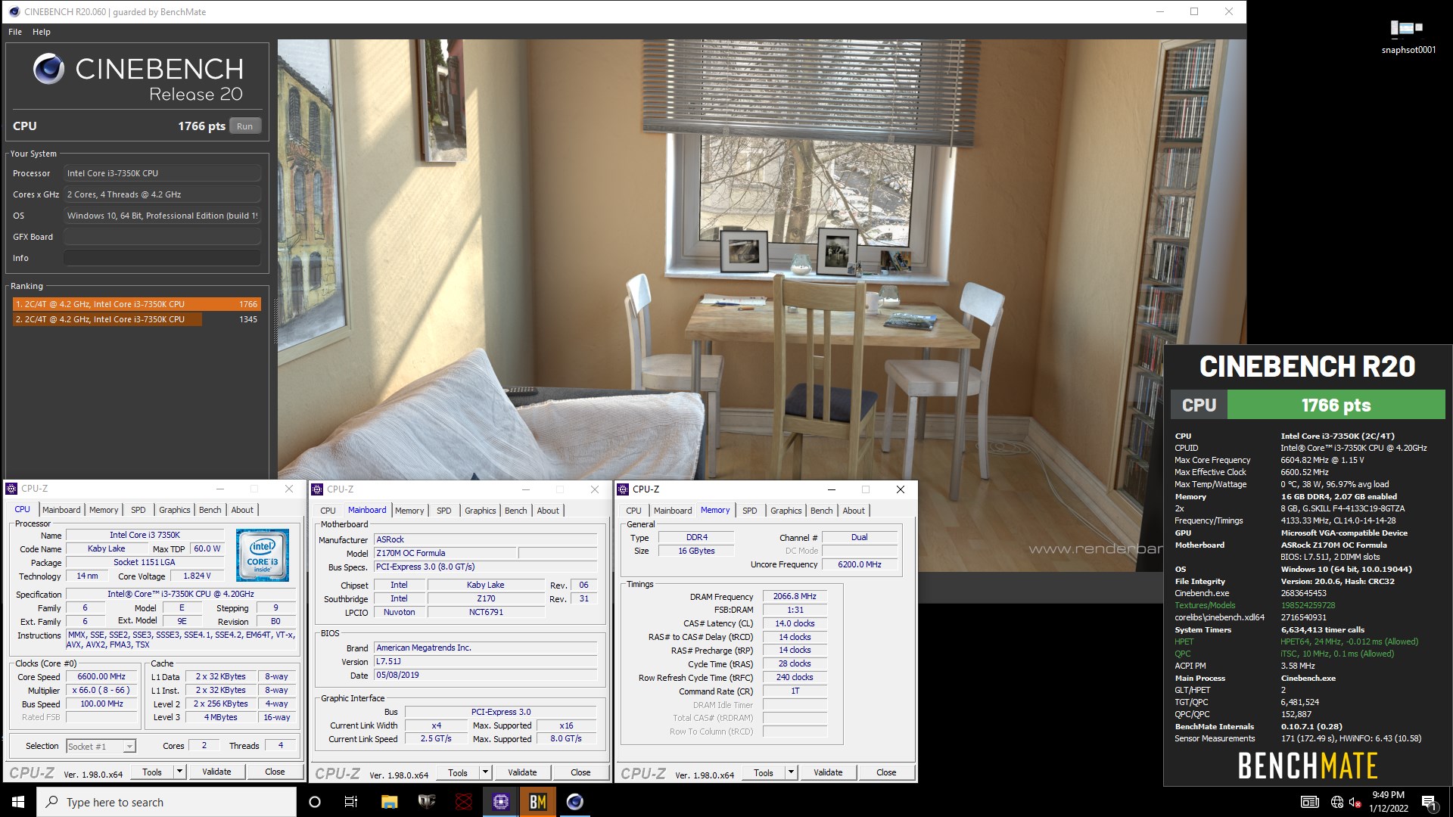Select Memory tab in Mainboard CPU-Z window

[x=409, y=511]
